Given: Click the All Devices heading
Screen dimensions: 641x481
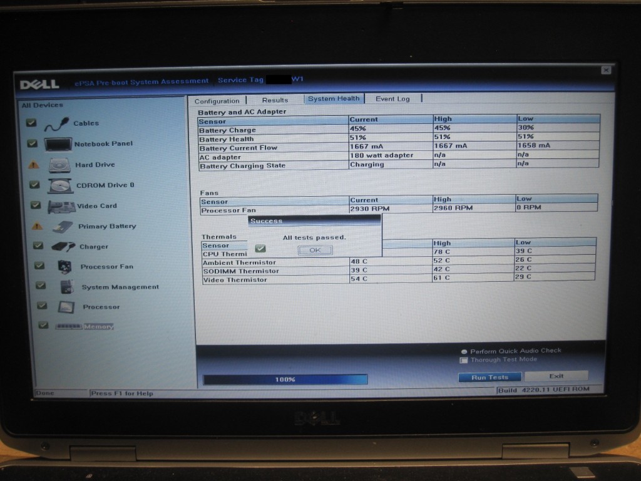Looking at the screenshot, I should pos(43,105).
